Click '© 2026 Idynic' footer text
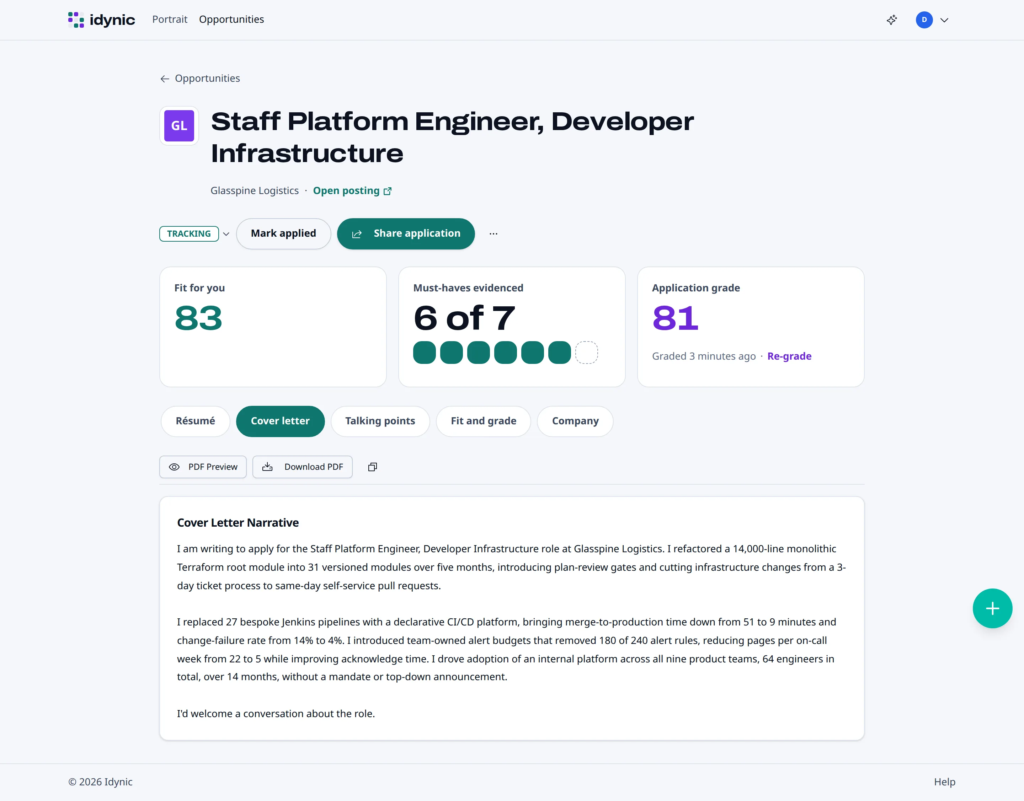The width and height of the screenshot is (1024, 801). pos(100,782)
